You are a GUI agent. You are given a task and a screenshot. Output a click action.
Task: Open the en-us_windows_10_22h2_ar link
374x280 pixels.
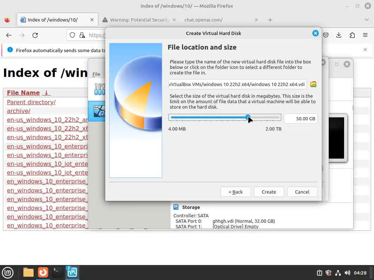pos(47,120)
